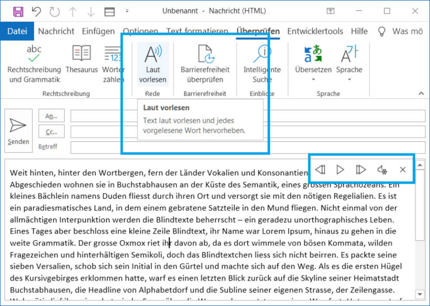Play the read aloud audio
The image size is (430, 306).
pos(340,169)
